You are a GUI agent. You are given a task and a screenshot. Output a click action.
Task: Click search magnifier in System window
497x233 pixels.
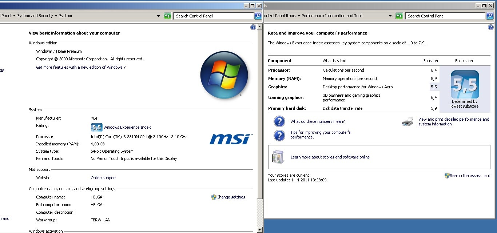(258, 16)
